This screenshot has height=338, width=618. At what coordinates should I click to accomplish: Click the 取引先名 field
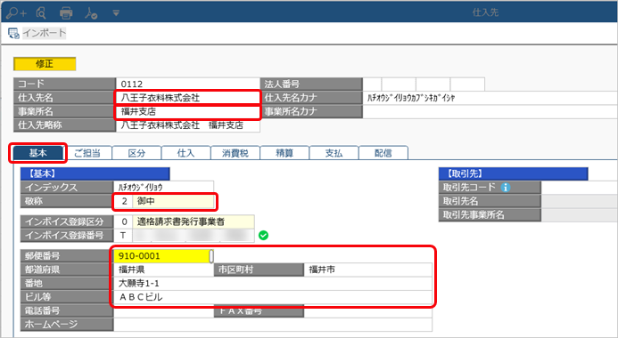click(x=579, y=201)
